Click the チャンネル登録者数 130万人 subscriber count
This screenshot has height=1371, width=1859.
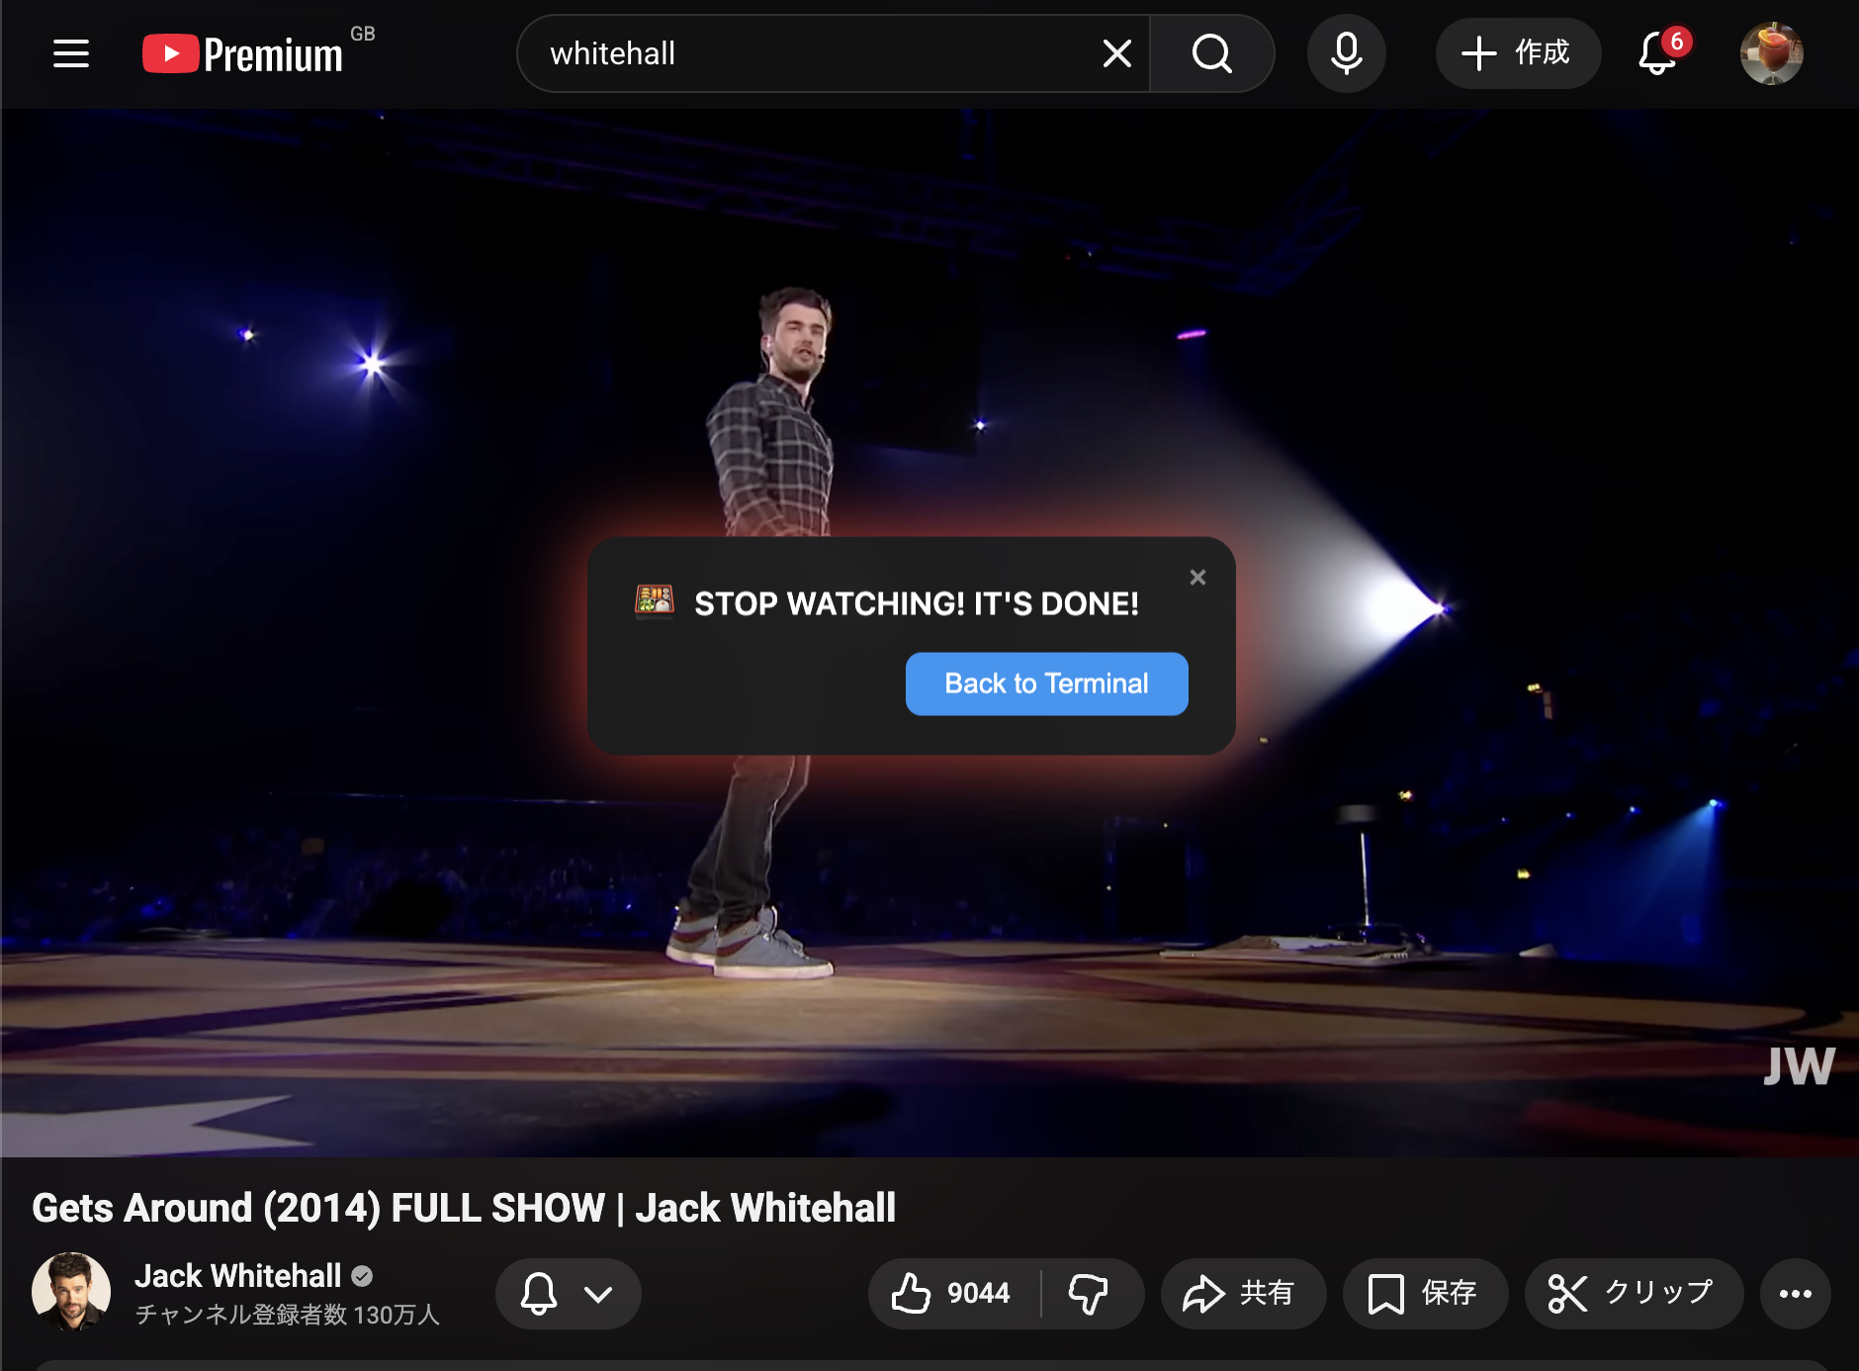click(287, 1315)
